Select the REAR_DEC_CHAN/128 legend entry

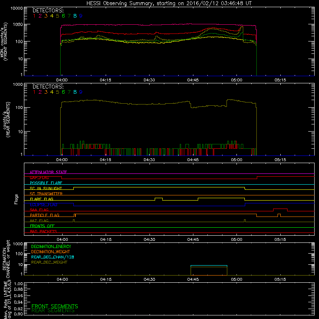pos(53,257)
